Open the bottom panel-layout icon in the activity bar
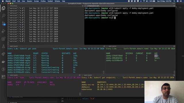The width and height of the screenshot is (184, 103). click(3, 77)
